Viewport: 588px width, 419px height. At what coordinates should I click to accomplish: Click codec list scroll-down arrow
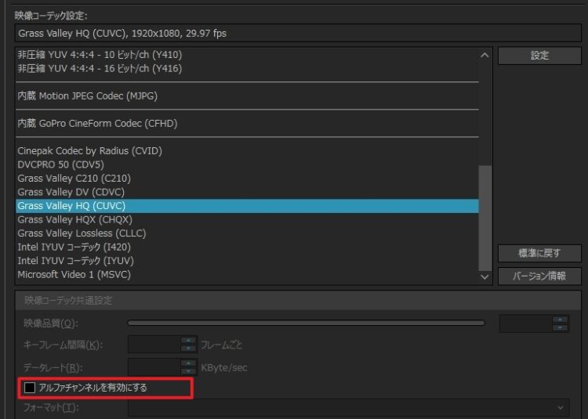coord(485,277)
